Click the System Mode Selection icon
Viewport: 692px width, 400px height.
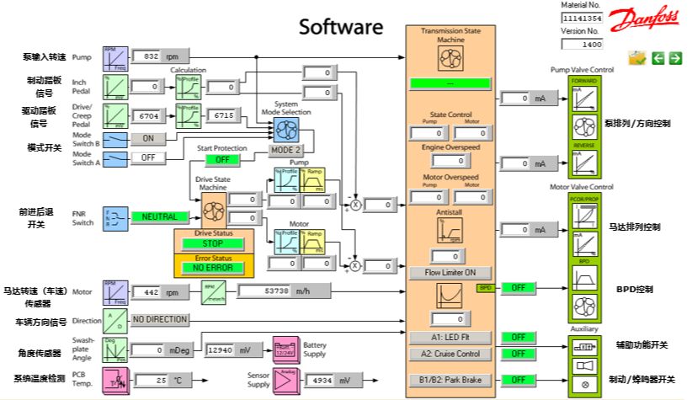(x=285, y=129)
